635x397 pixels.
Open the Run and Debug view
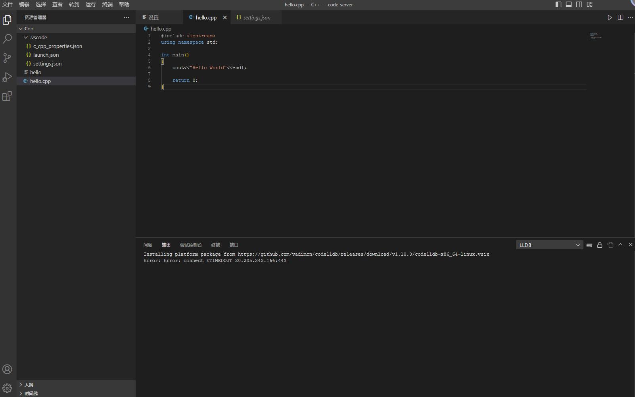tap(7, 77)
